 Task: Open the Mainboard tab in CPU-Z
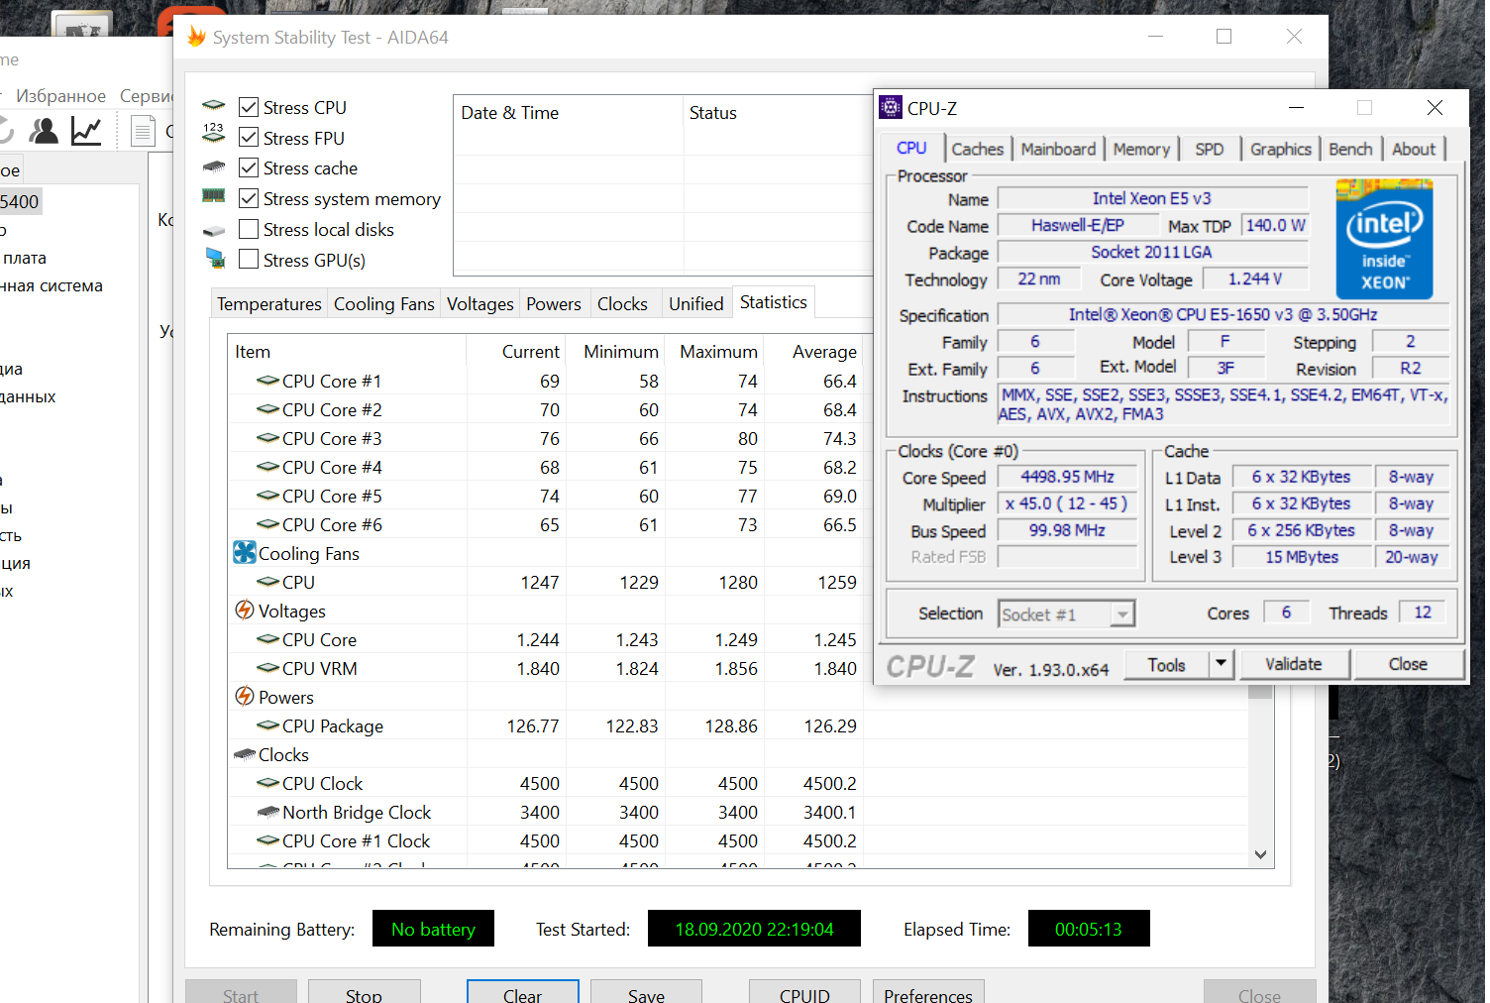[1058, 149]
